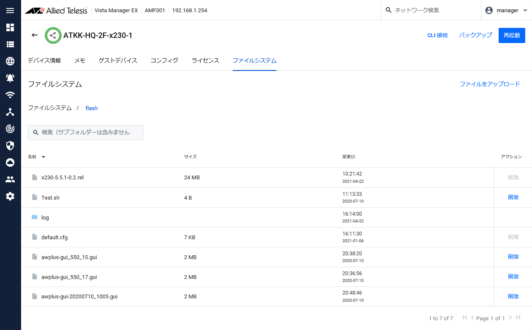Click the flash breadcrumb link
Image resolution: width=532 pixels, height=330 pixels.
pos(91,108)
